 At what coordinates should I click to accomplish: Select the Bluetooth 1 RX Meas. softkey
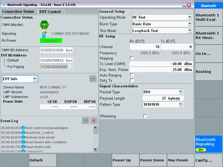click(x=208, y=35)
